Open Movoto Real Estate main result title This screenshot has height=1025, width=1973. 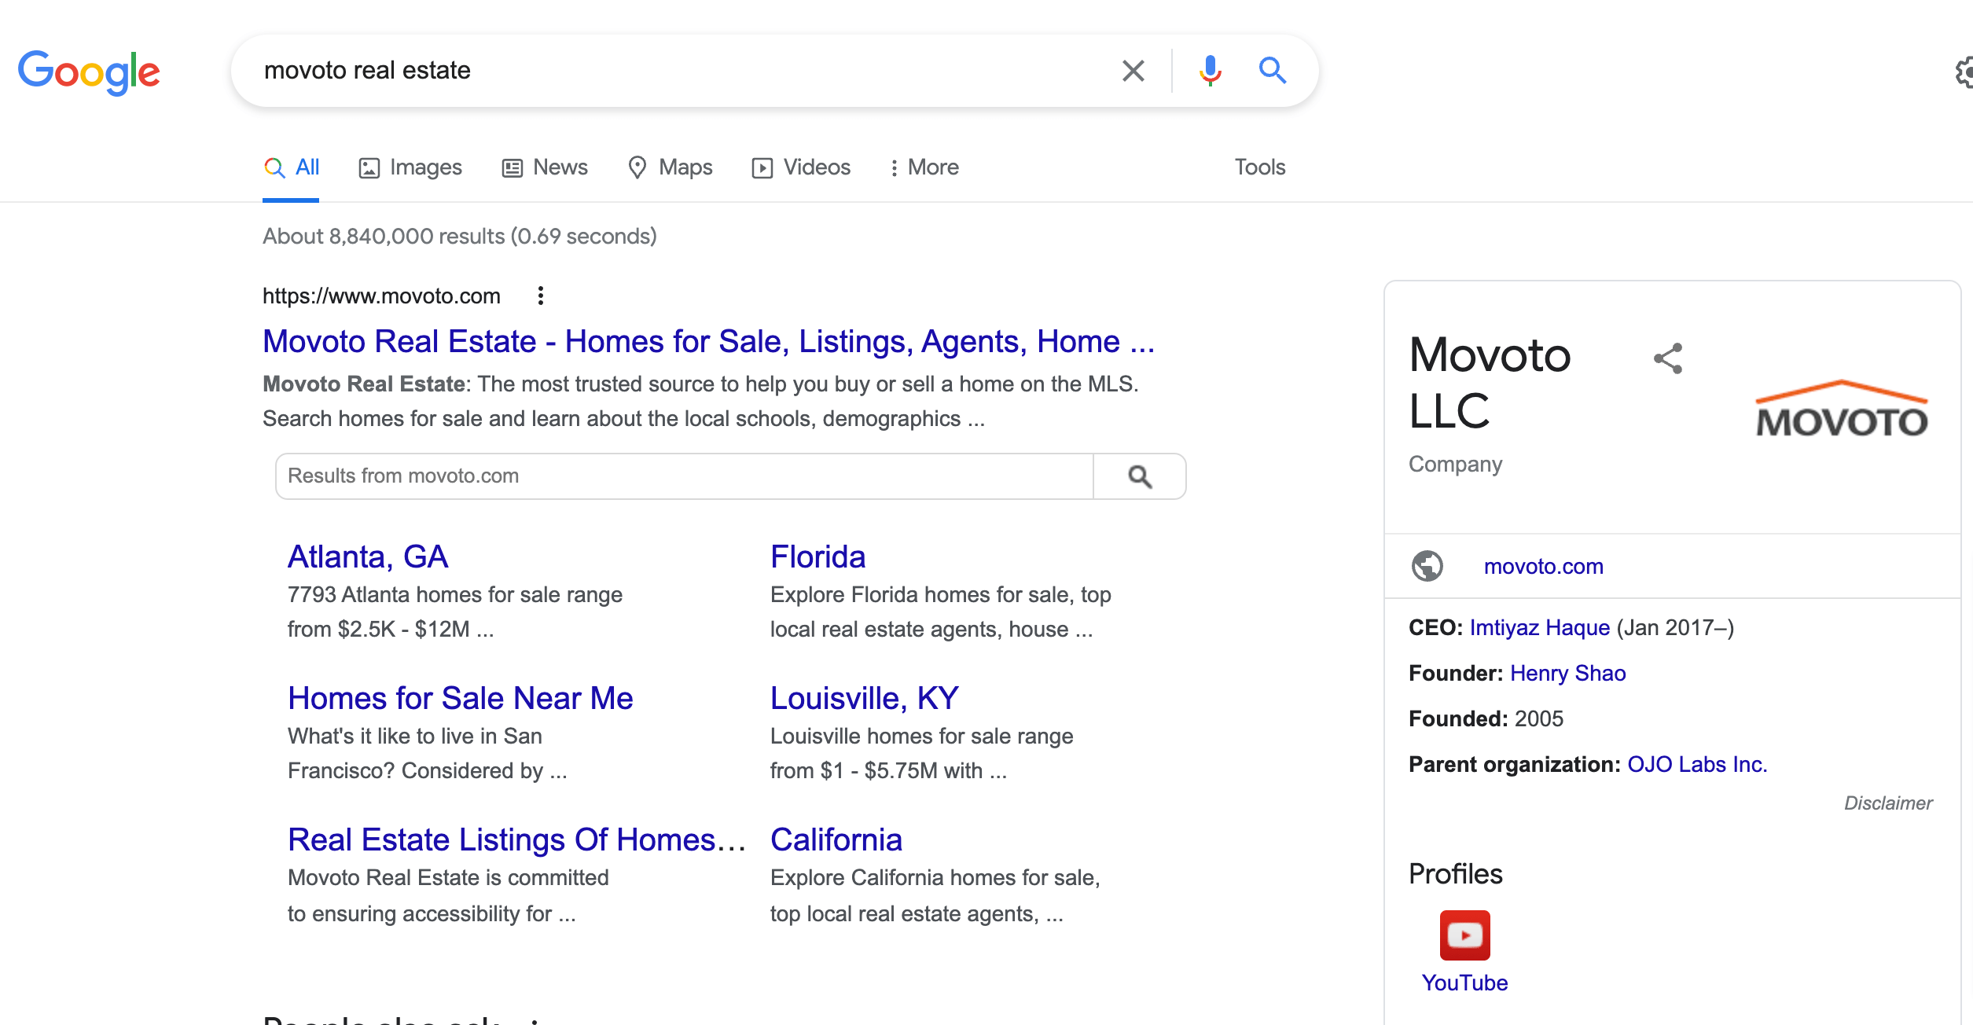(x=708, y=341)
